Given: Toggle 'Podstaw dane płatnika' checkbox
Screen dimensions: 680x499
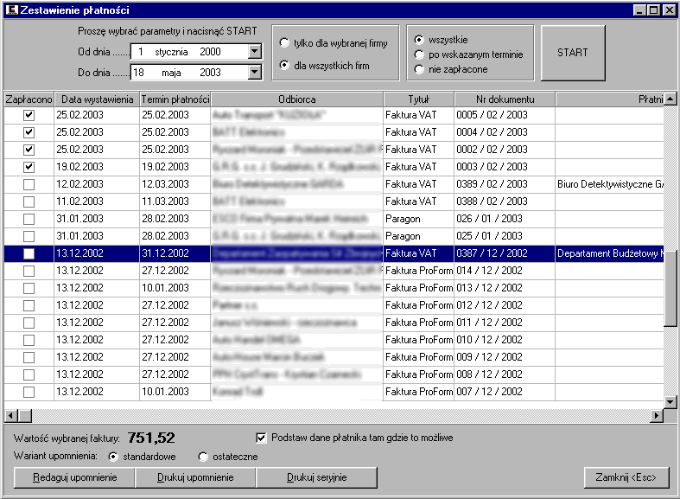Looking at the screenshot, I should [263, 438].
